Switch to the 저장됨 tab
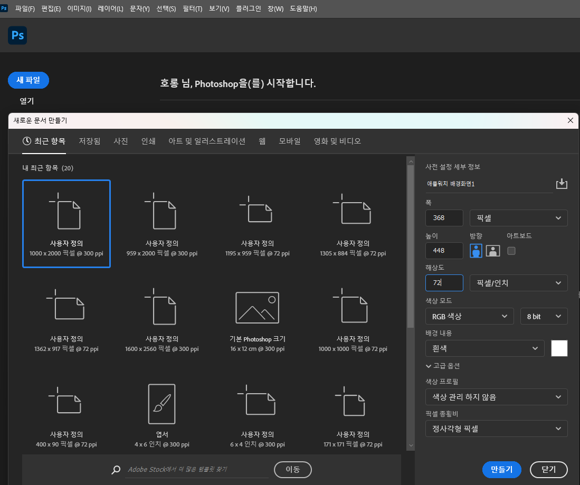Viewport: 580px width, 485px height. [90, 141]
